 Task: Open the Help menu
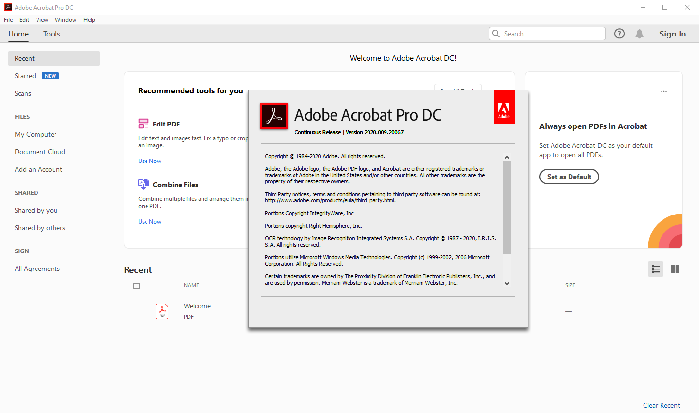tap(89, 20)
